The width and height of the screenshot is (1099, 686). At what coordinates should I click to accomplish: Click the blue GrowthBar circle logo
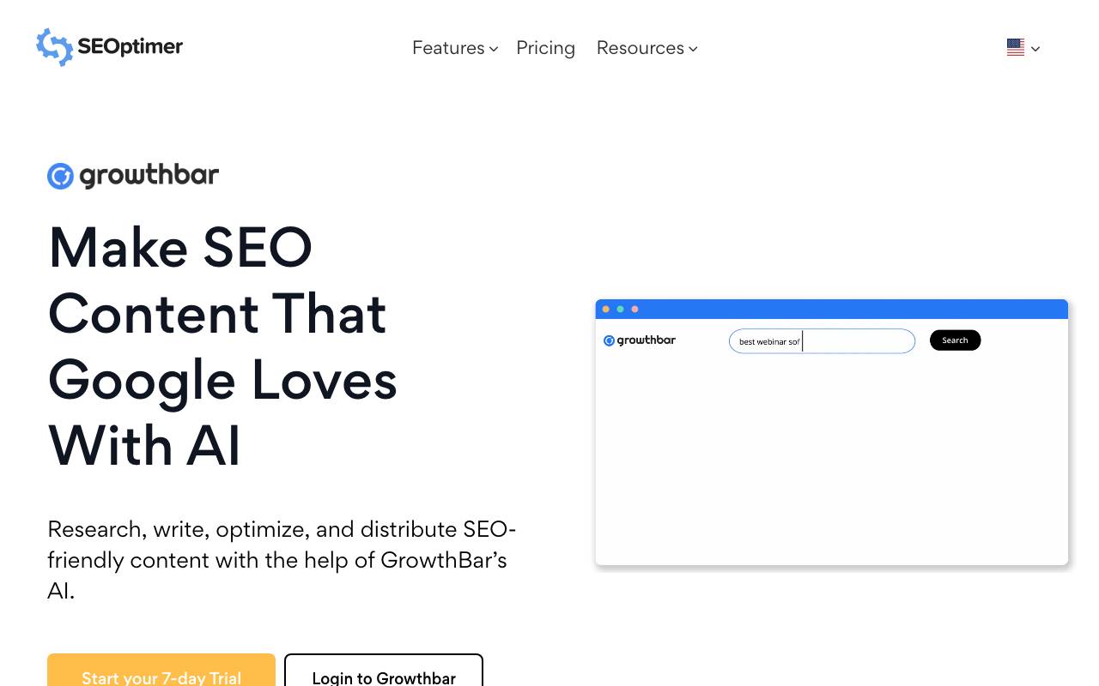(x=60, y=176)
